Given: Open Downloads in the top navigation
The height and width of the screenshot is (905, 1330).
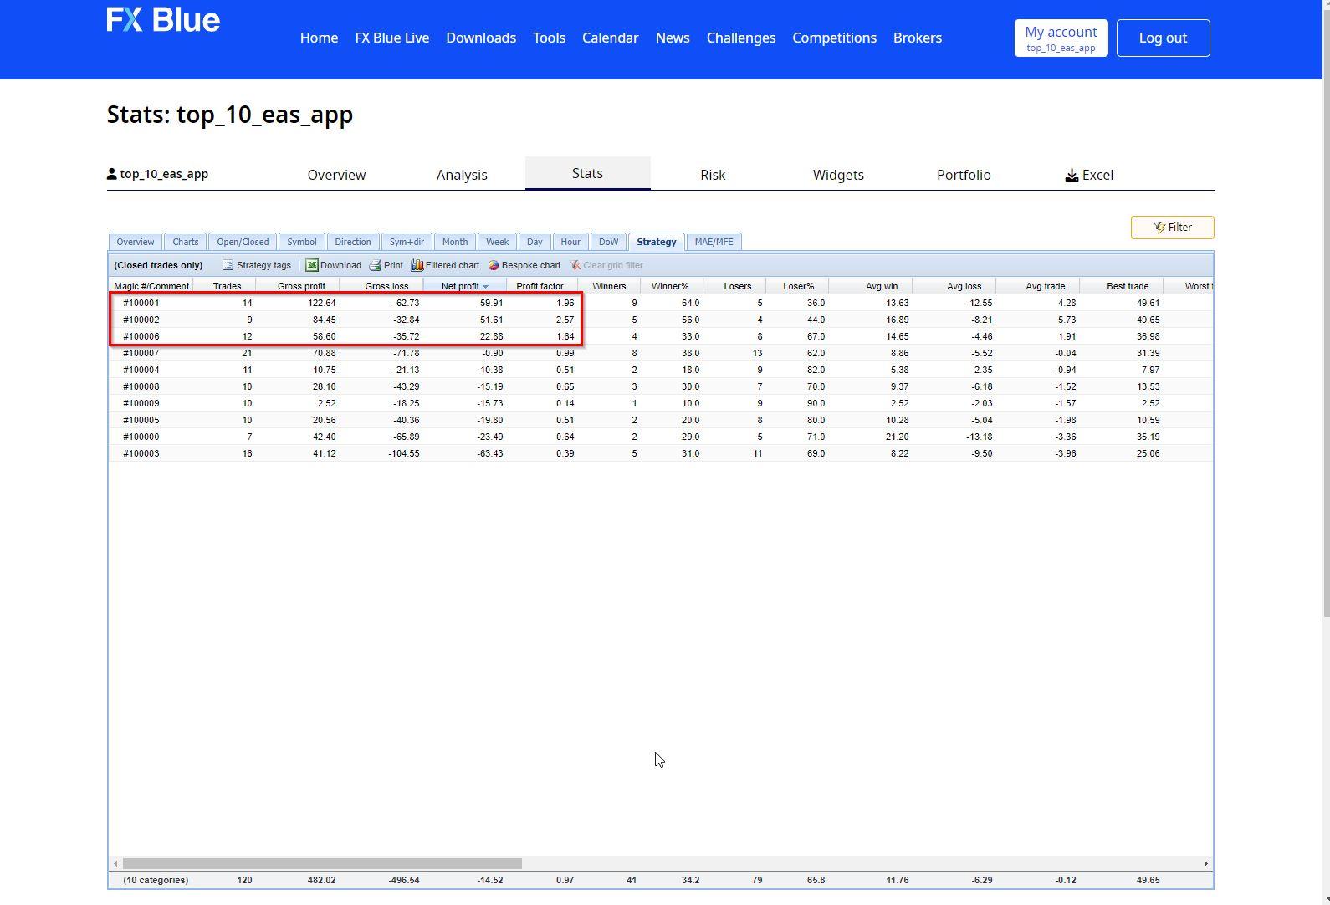Looking at the screenshot, I should 481,38.
